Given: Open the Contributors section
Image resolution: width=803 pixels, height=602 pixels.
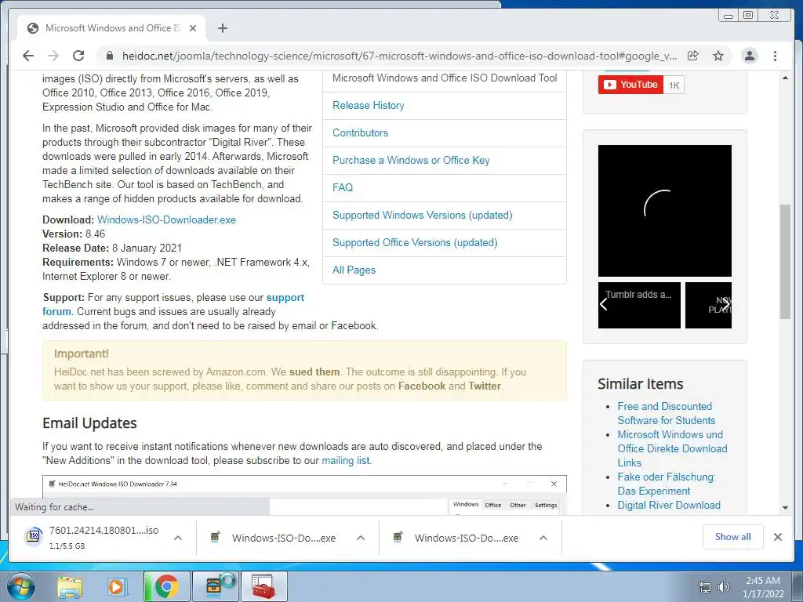Looking at the screenshot, I should pyautogui.click(x=360, y=132).
